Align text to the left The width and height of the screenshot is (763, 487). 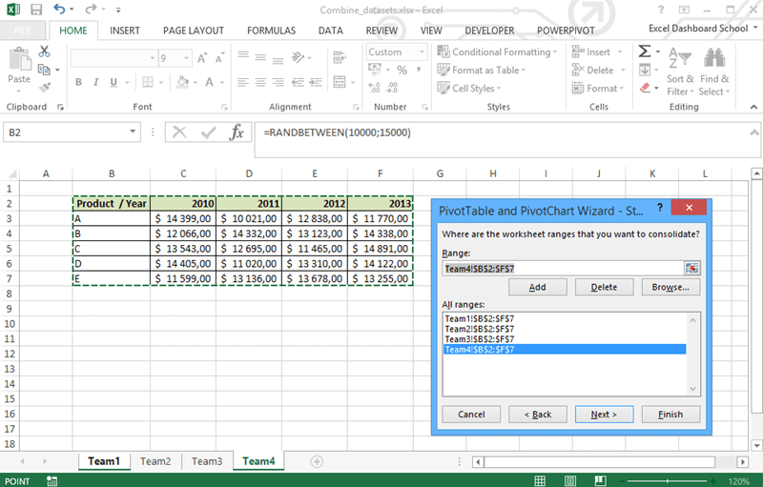243,82
